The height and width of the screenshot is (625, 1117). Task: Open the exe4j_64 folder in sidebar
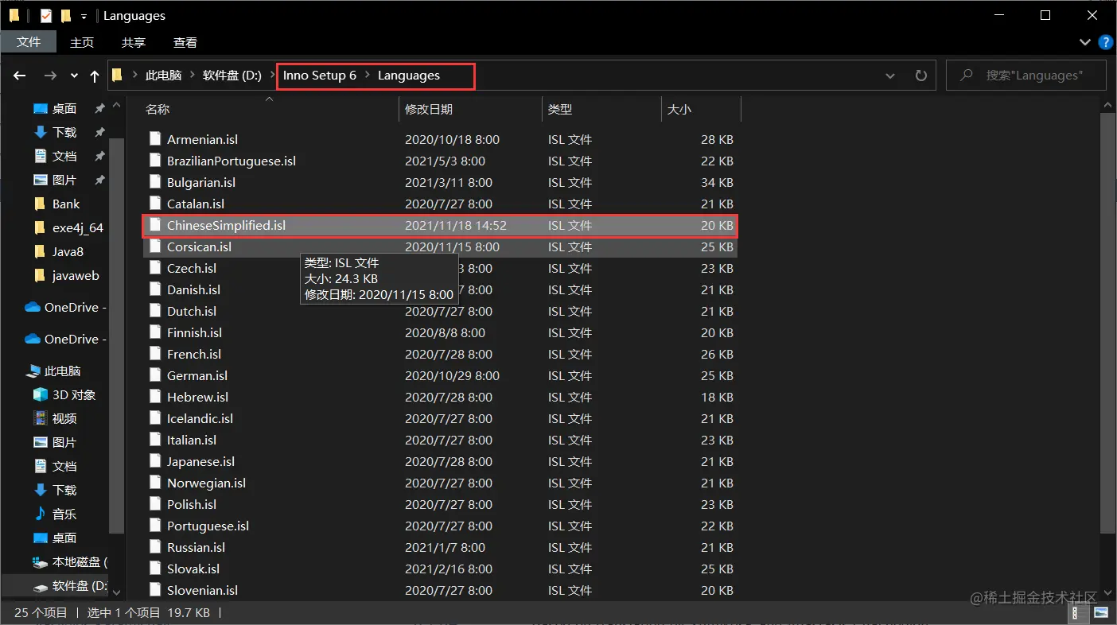(x=77, y=228)
